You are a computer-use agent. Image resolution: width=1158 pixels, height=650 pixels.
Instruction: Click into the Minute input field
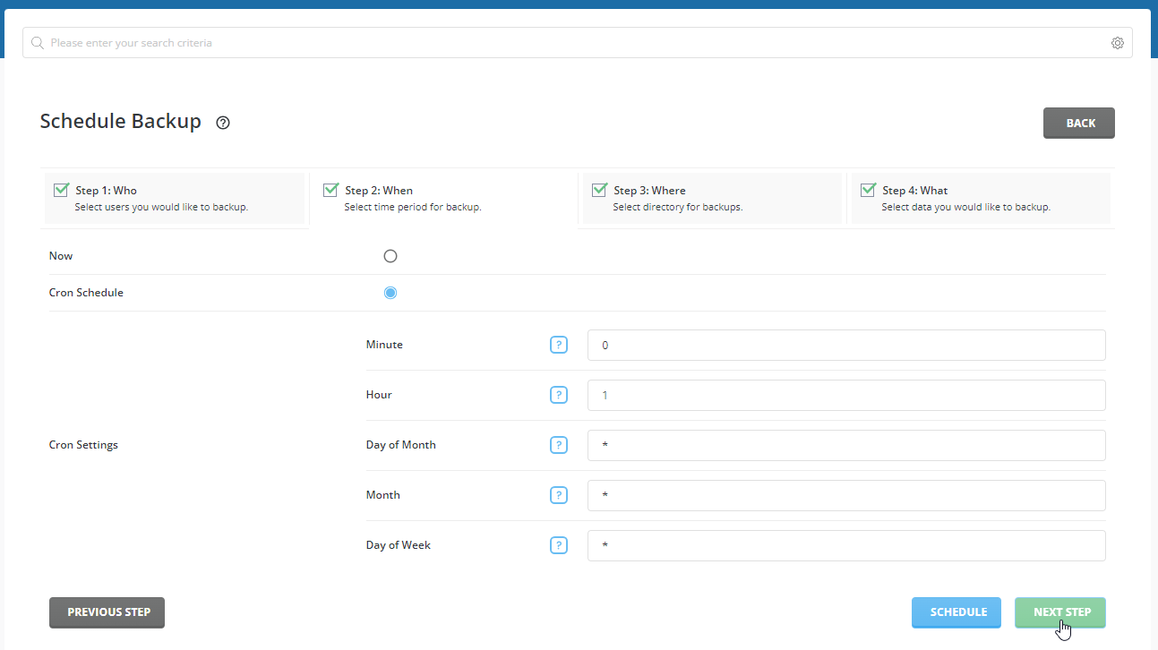click(846, 345)
